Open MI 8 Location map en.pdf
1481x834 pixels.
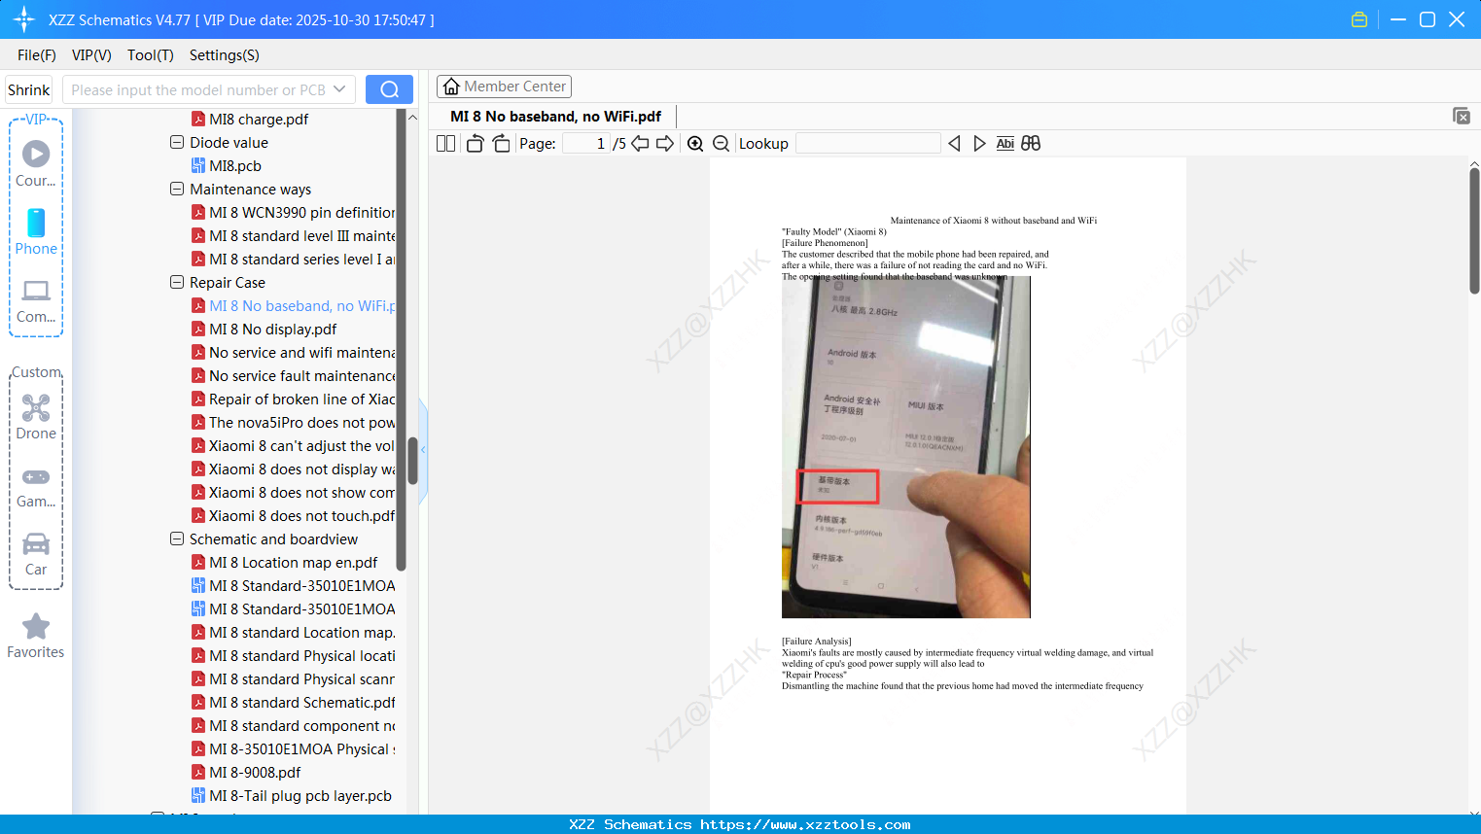pyautogui.click(x=294, y=563)
